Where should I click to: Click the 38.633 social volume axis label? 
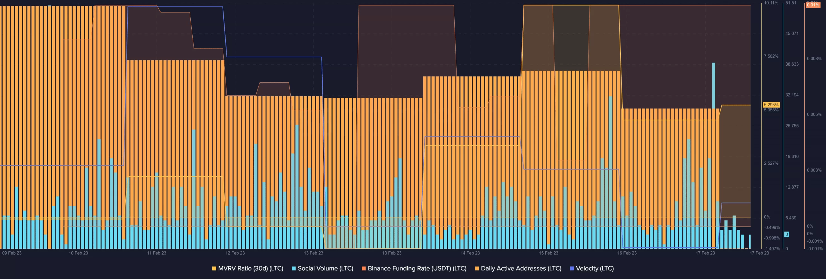coord(792,64)
